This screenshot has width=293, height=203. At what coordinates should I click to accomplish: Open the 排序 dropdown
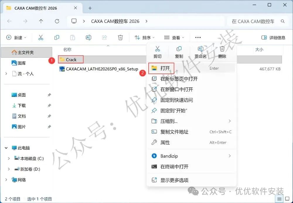click(x=145, y=37)
